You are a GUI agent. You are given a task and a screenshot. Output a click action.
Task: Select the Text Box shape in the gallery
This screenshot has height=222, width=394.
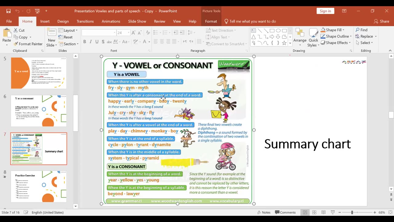tap(254, 31)
